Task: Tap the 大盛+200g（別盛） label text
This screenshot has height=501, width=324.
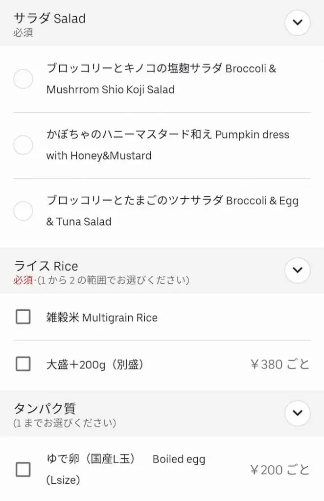Action: [94, 364]
